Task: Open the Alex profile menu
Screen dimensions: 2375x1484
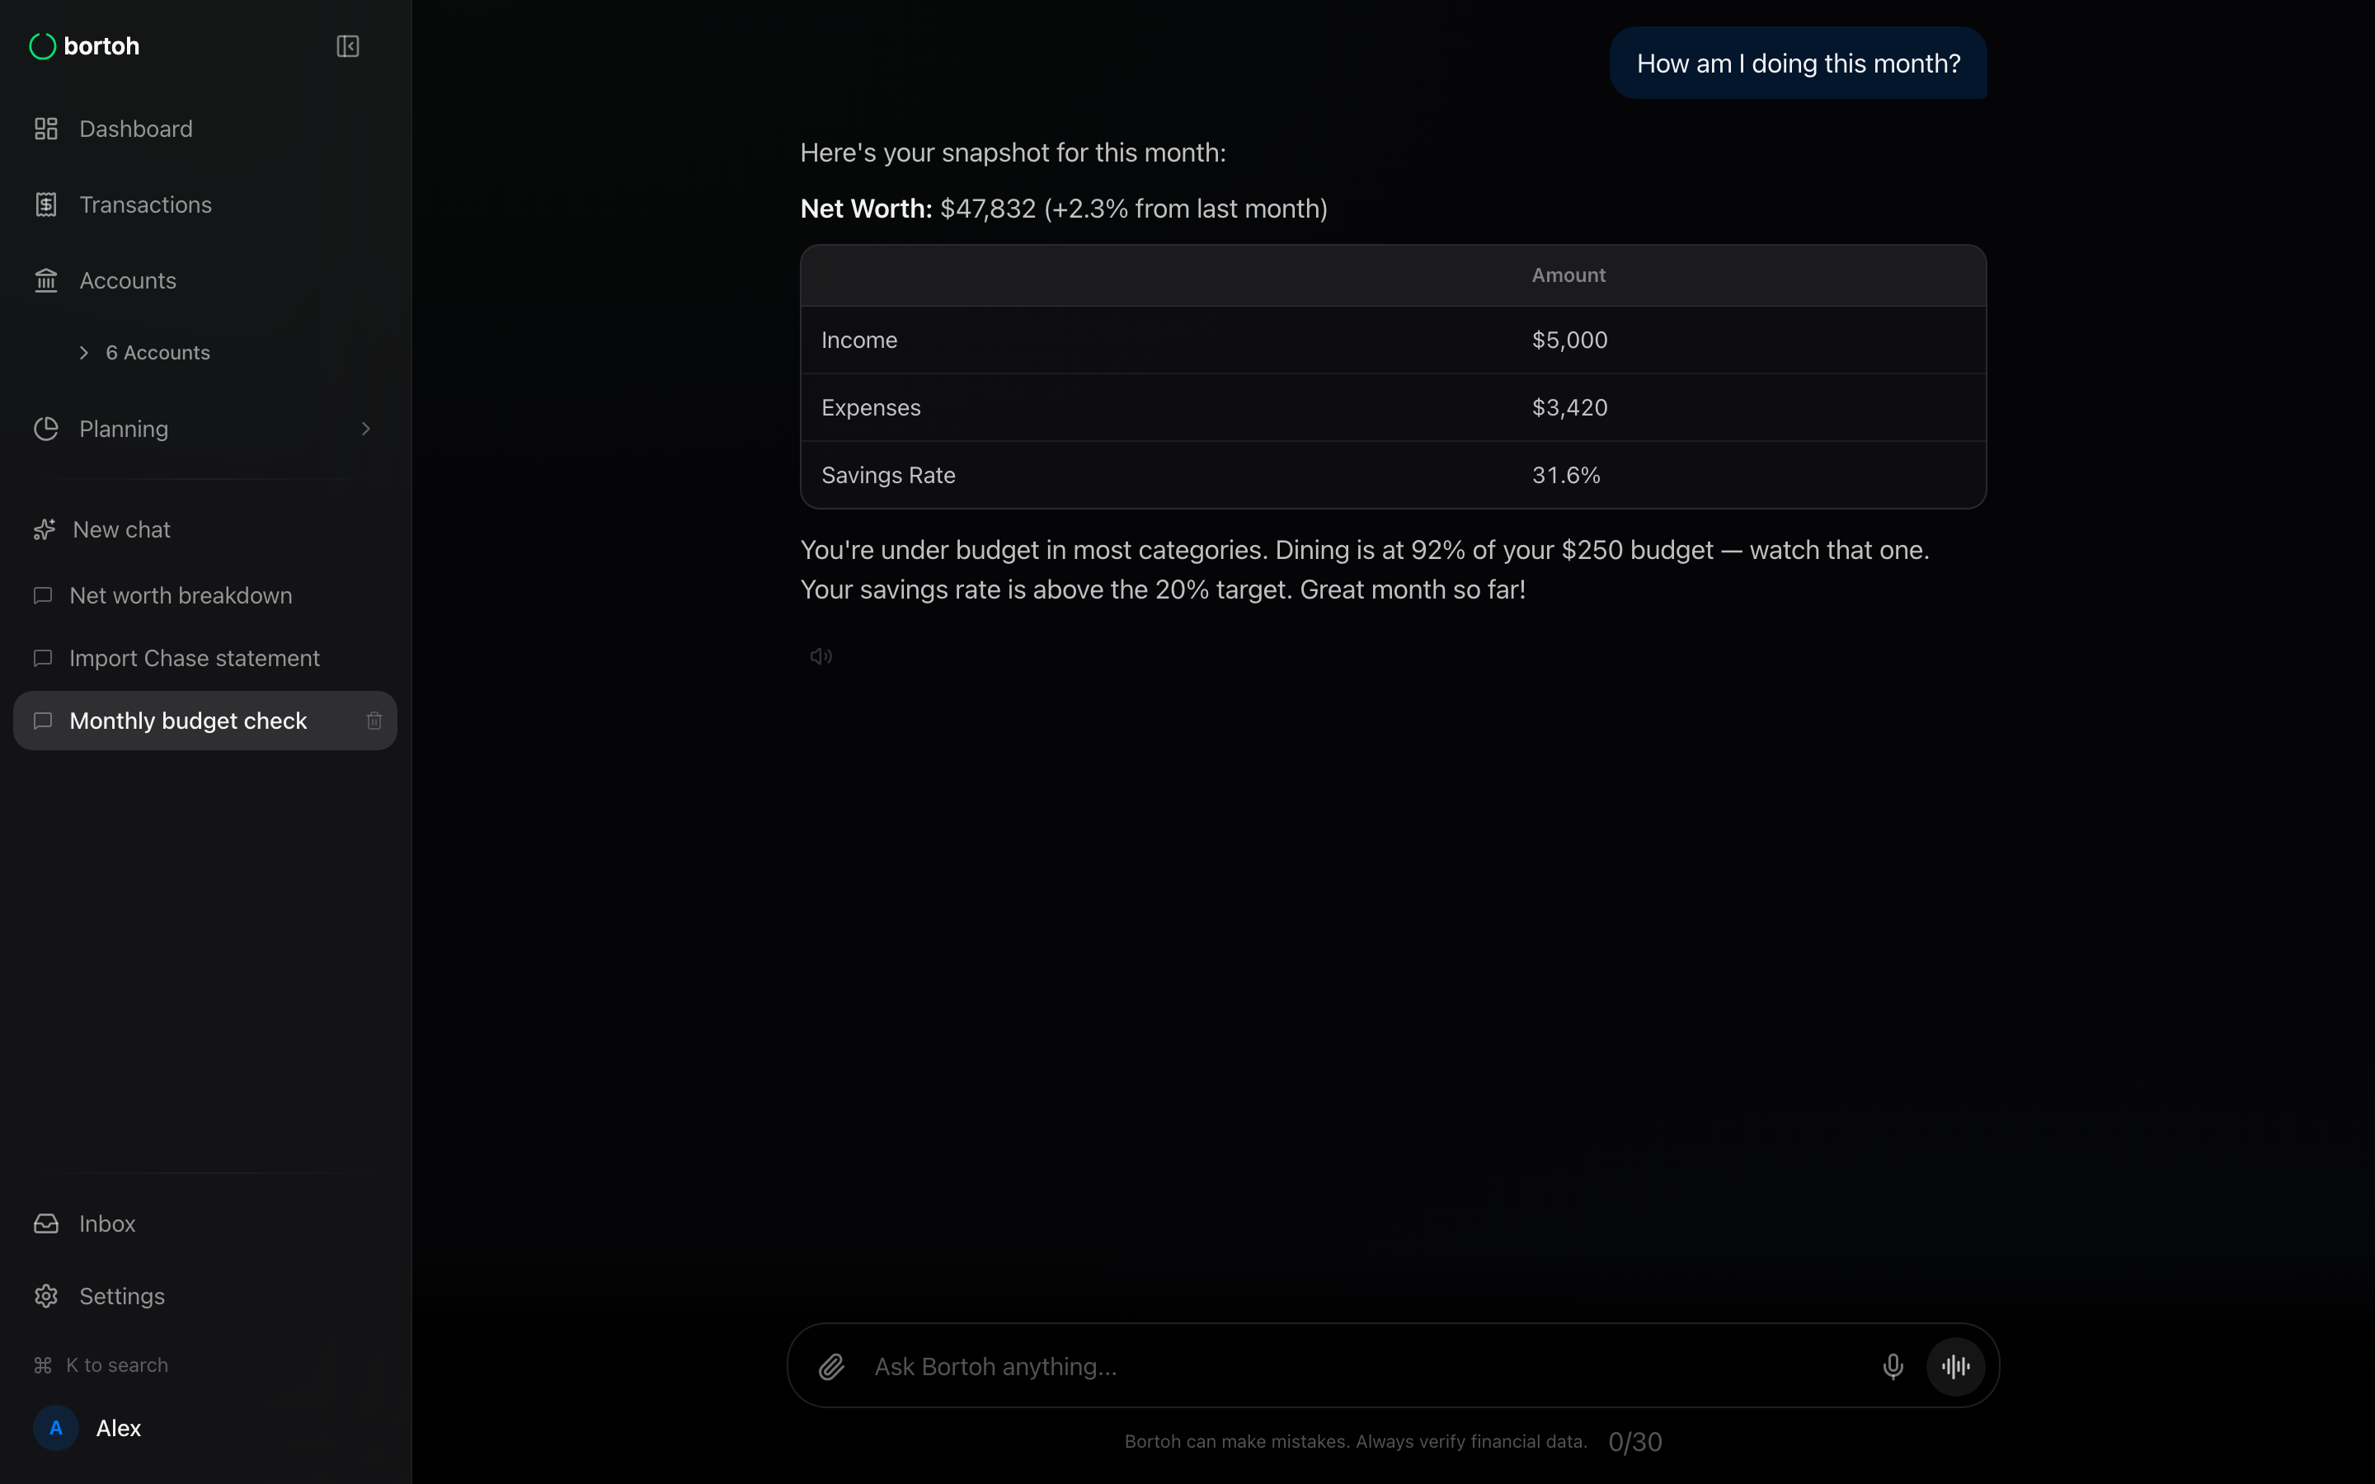Action: 118,1428
